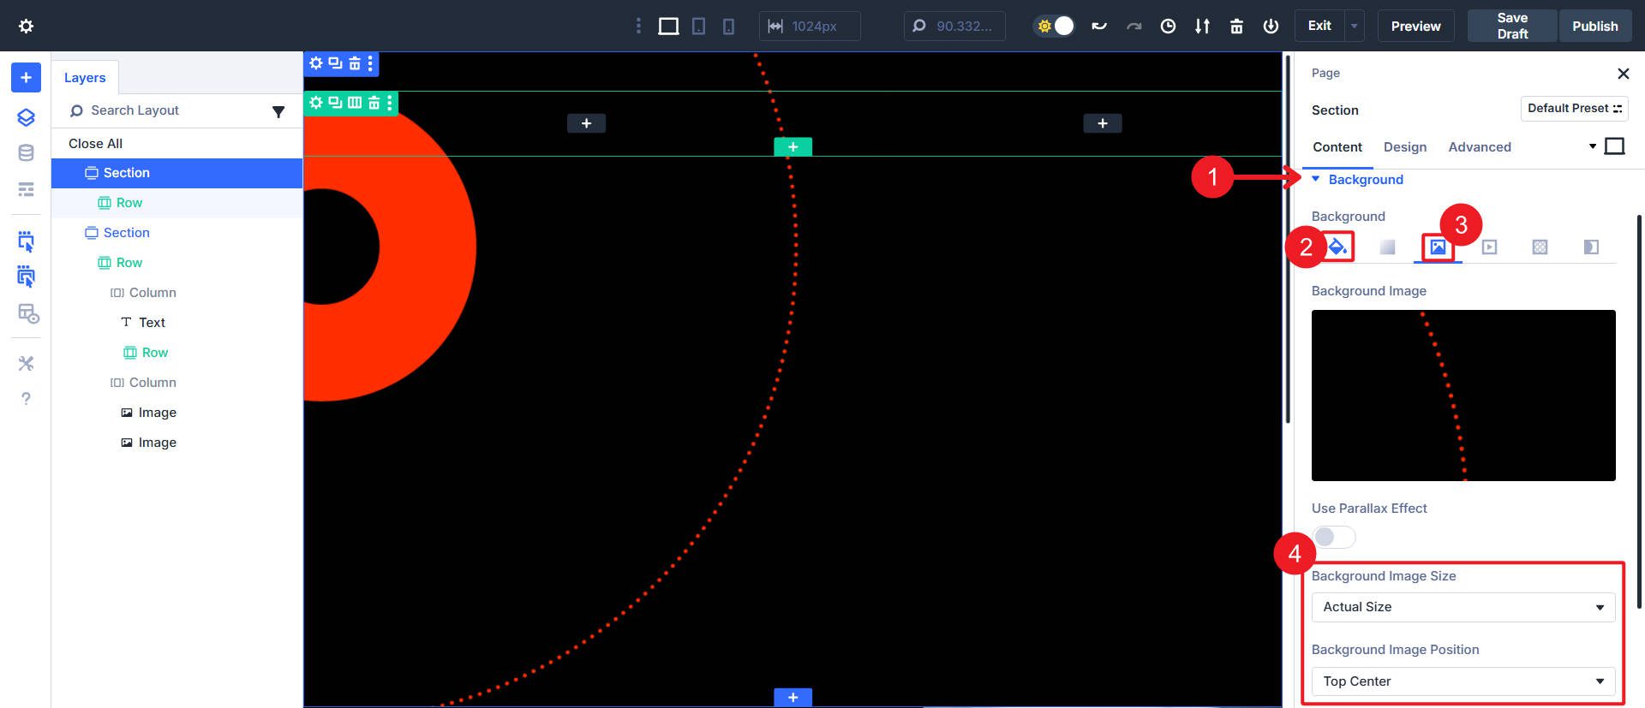Screen dimensions: 1645x708
Task: Select the phone view icon
Action: (x=728, y=27)
